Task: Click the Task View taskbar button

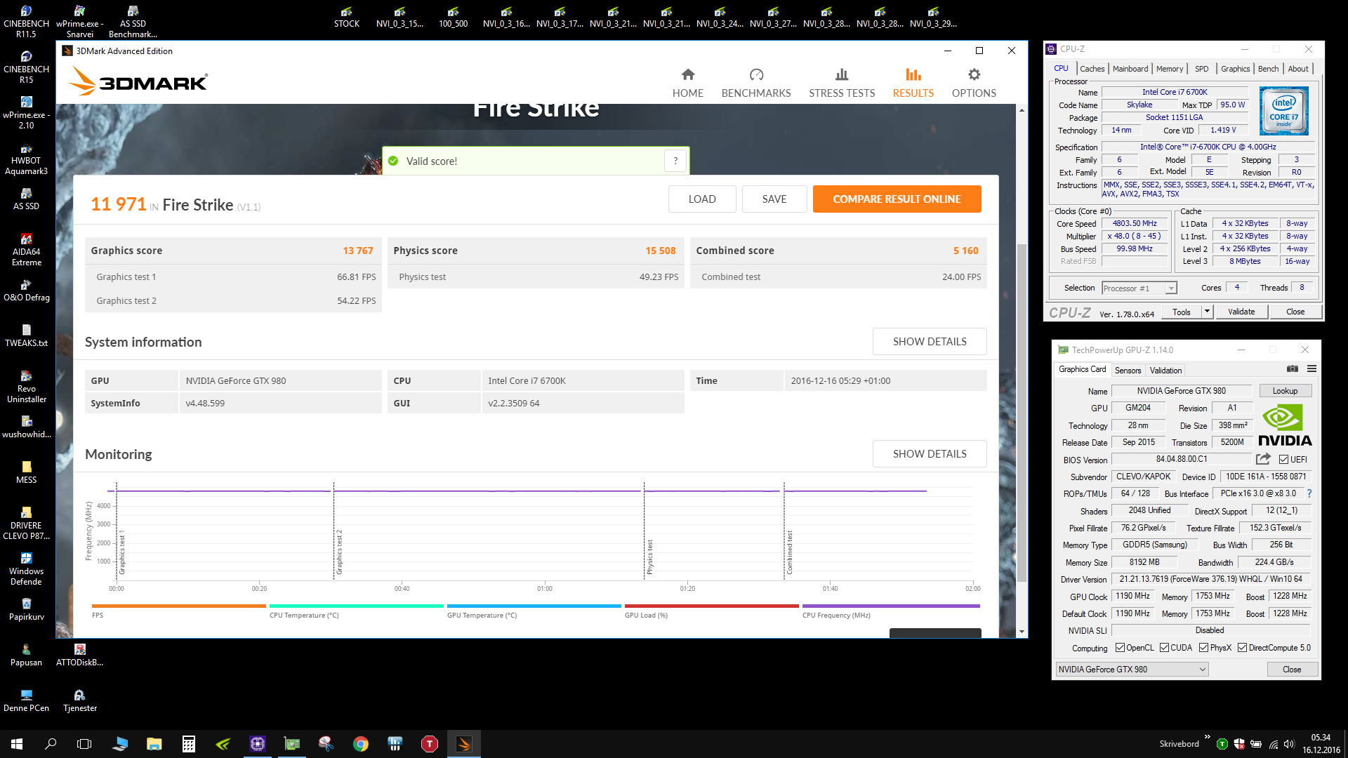Action: [x=84, y=744]
